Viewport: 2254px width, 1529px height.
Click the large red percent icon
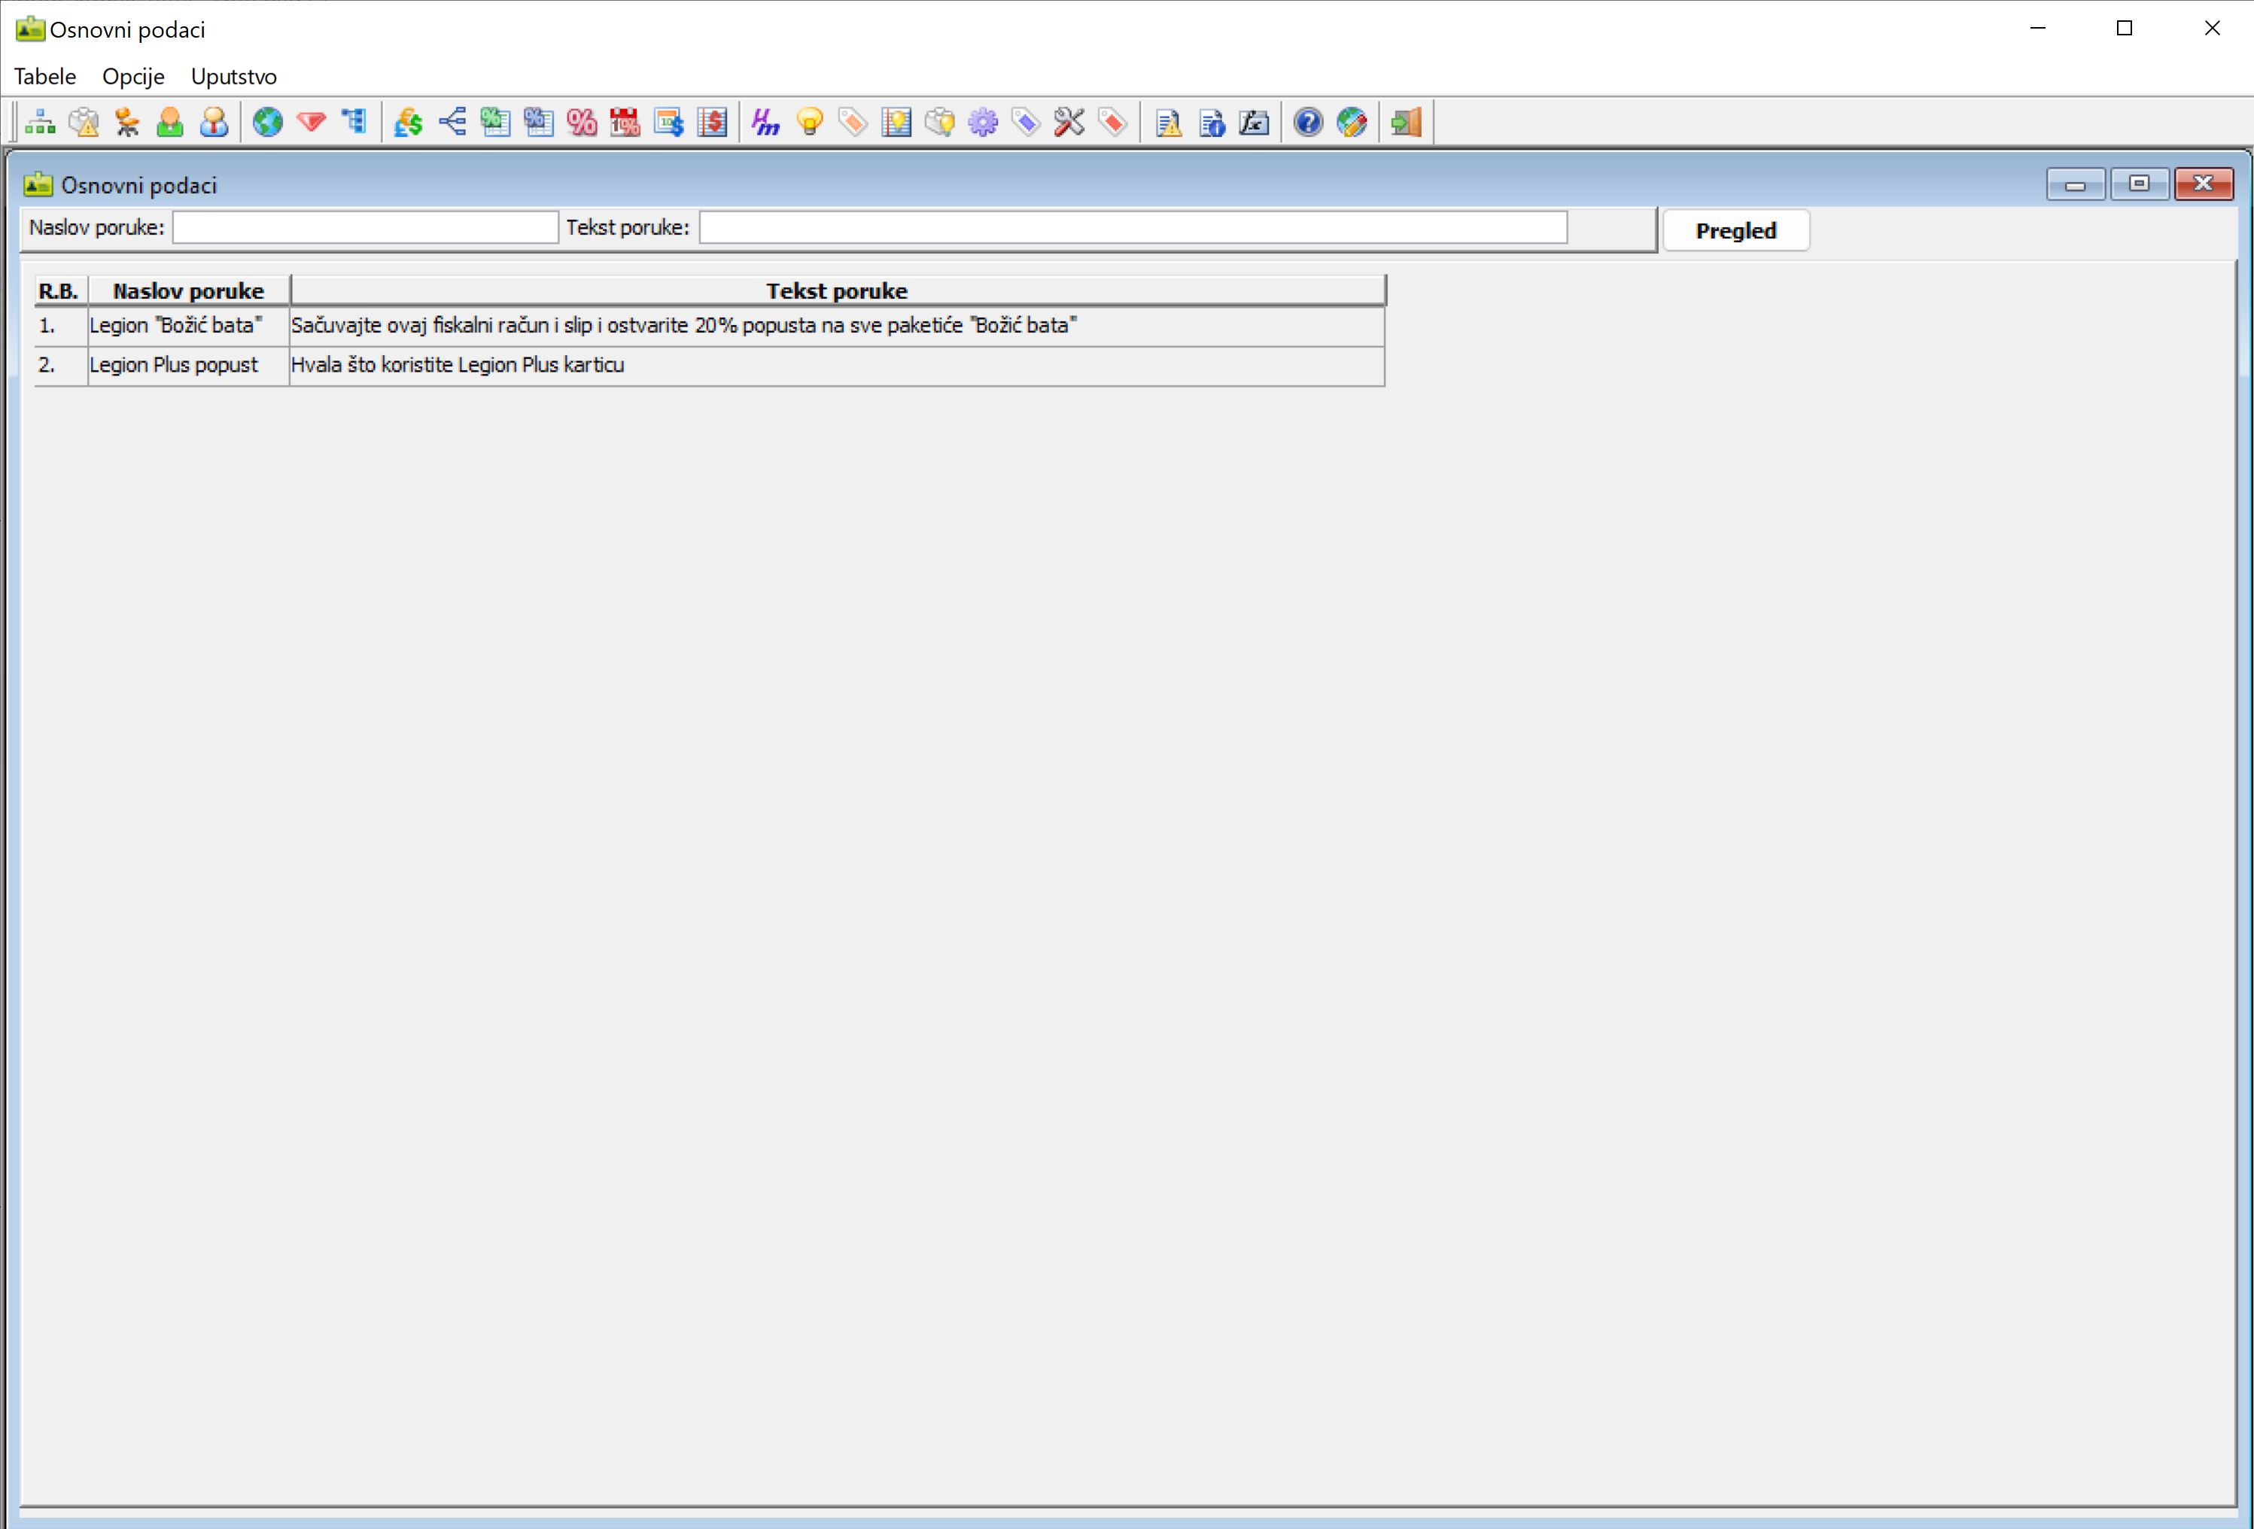[x=582, y=122]
